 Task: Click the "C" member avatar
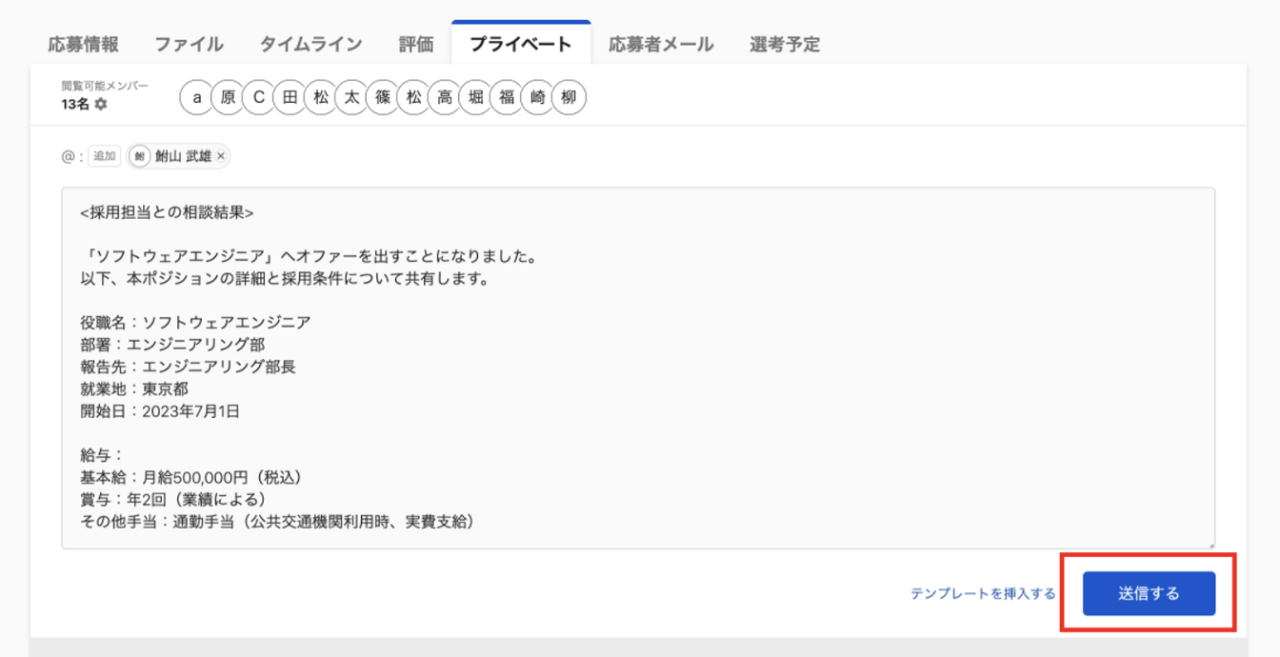pos(258,97)
